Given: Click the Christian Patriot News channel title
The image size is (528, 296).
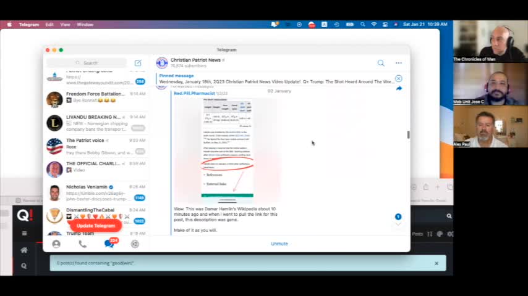Looking at the screenshot, I should 195,60.
